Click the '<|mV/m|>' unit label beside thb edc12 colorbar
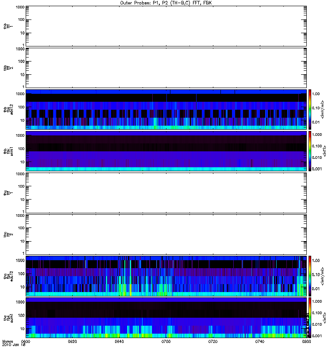 click(x=323, y=109)
